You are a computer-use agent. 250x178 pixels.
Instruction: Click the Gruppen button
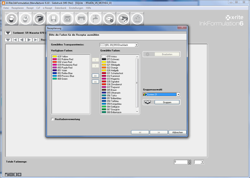point(167,102)
